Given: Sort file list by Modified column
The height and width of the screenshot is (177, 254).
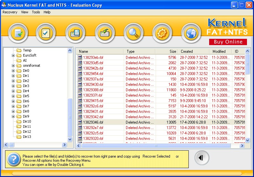Looking at the screenshot, I should [x=221, y=51].
